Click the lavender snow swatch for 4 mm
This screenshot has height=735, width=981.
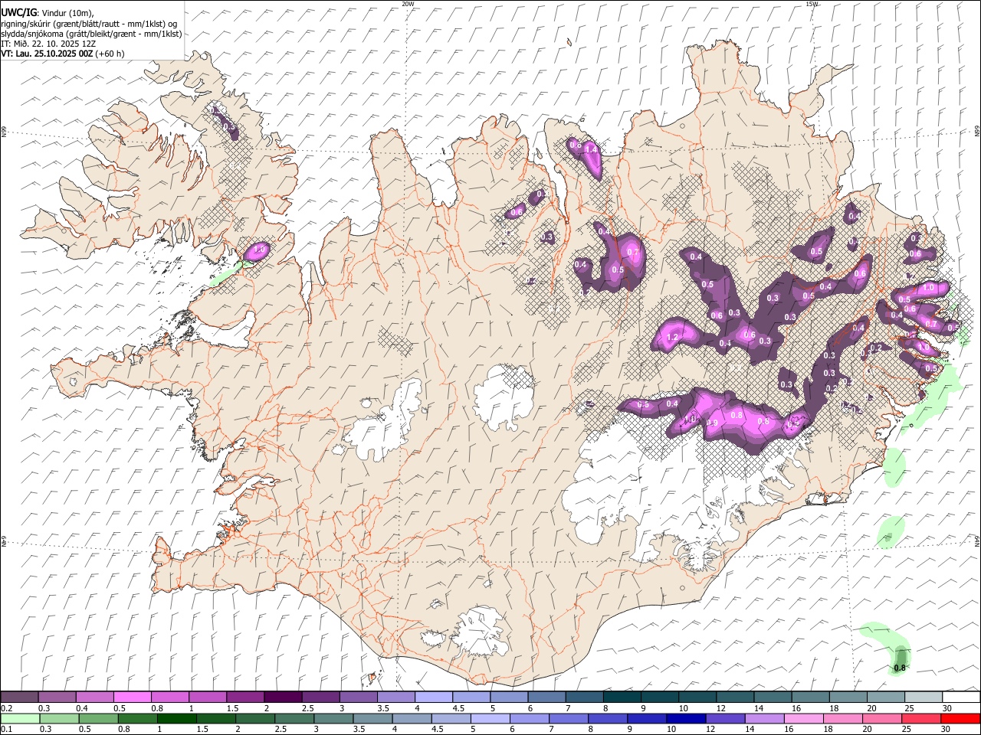click(x=433, y=697)
